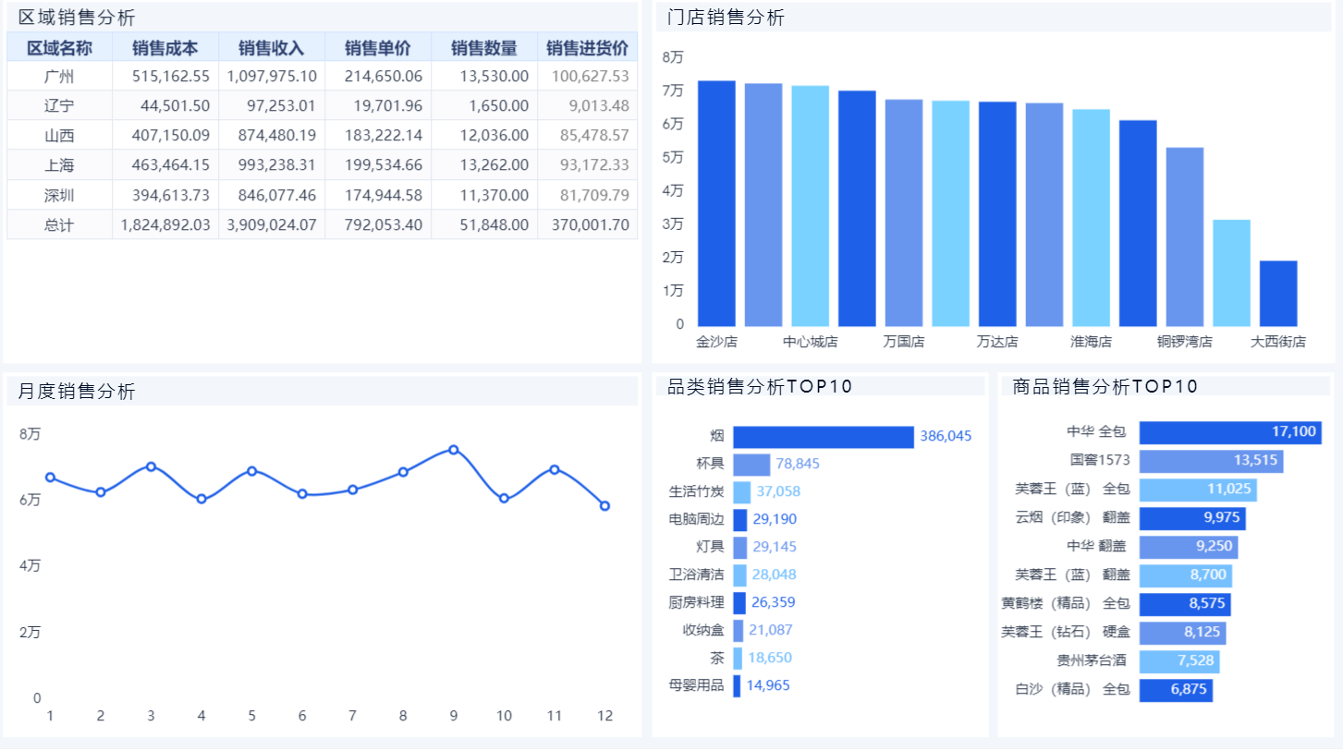This screenshot has width=1343, height=750.
Task: Select the month 12 point on line chart
Action: click(604, 506)
